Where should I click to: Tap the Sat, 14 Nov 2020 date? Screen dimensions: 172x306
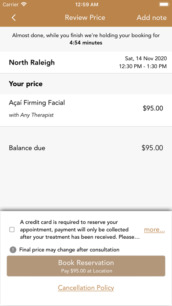point(146,58)
